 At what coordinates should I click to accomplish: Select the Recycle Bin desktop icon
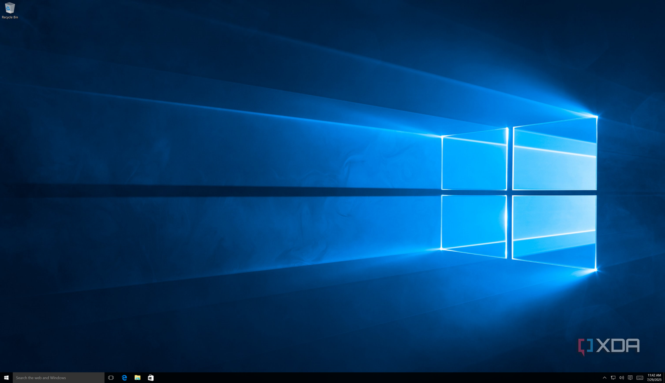[10, 11]
